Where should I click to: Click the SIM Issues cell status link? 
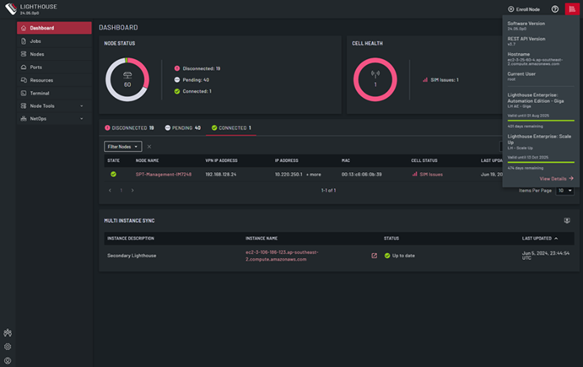(x=427, y=175)
